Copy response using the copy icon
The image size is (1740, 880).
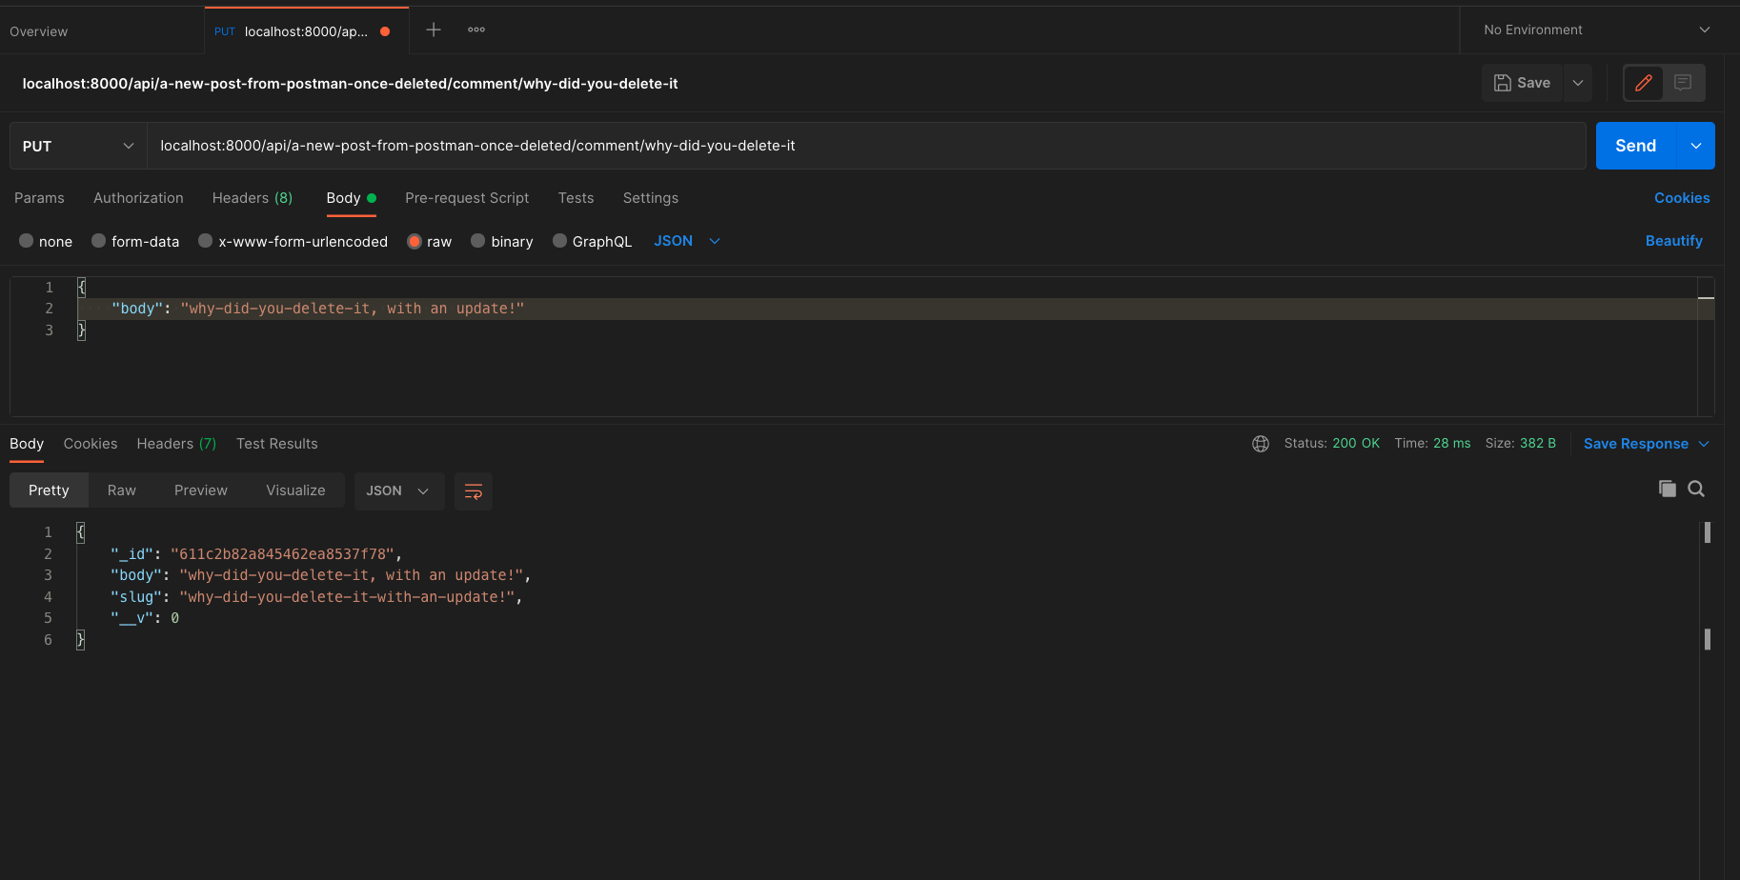click(1667, 489)
